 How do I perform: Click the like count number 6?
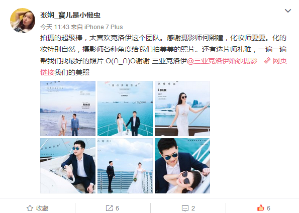(x=268, y=208)
